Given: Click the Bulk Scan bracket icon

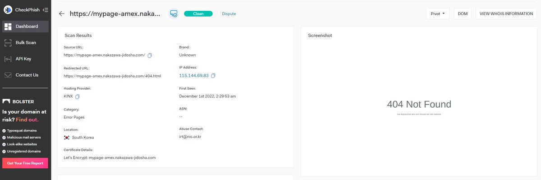Looking at the screenshot, I should [x=8, y=43].
